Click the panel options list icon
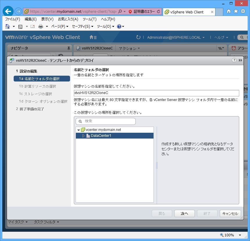This screenshot has width=250, height=241. (x=221, y=48)
